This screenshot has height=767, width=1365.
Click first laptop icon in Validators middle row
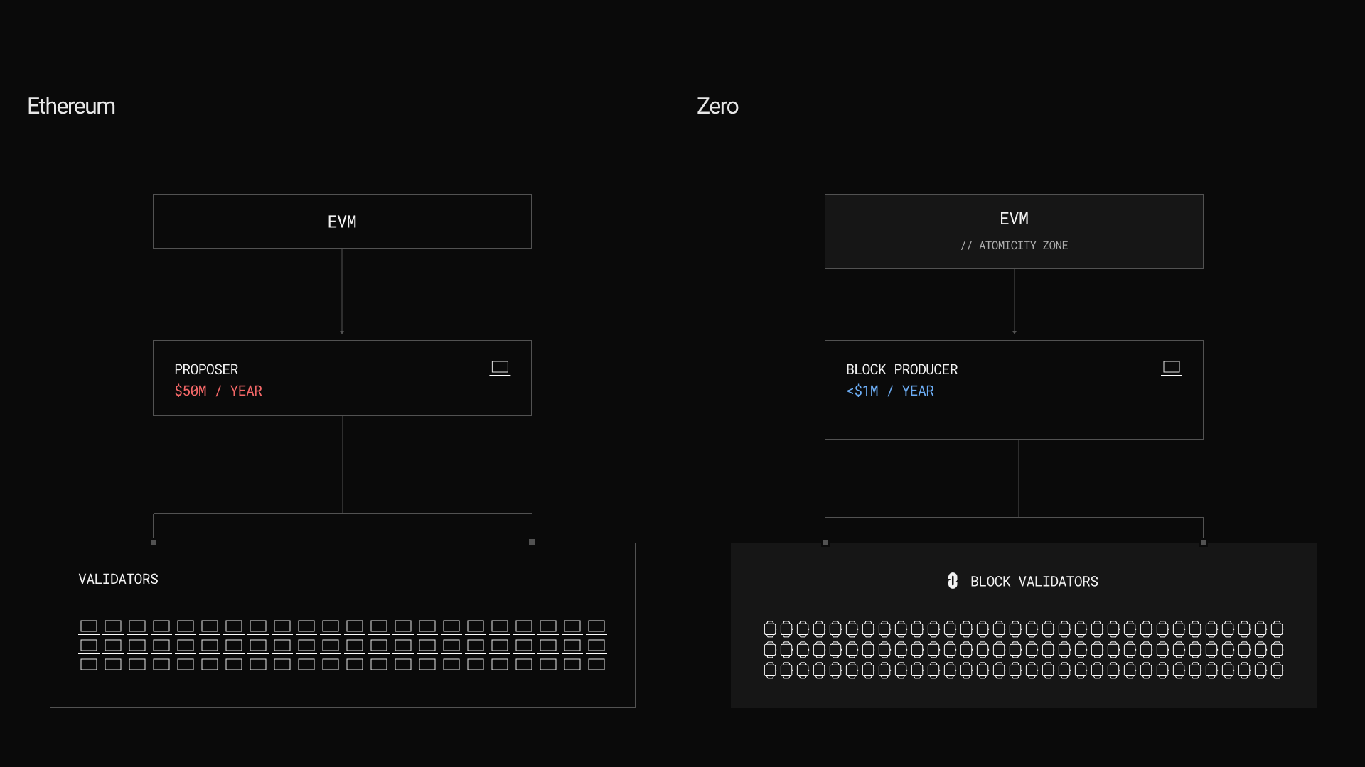coord(89,646)
